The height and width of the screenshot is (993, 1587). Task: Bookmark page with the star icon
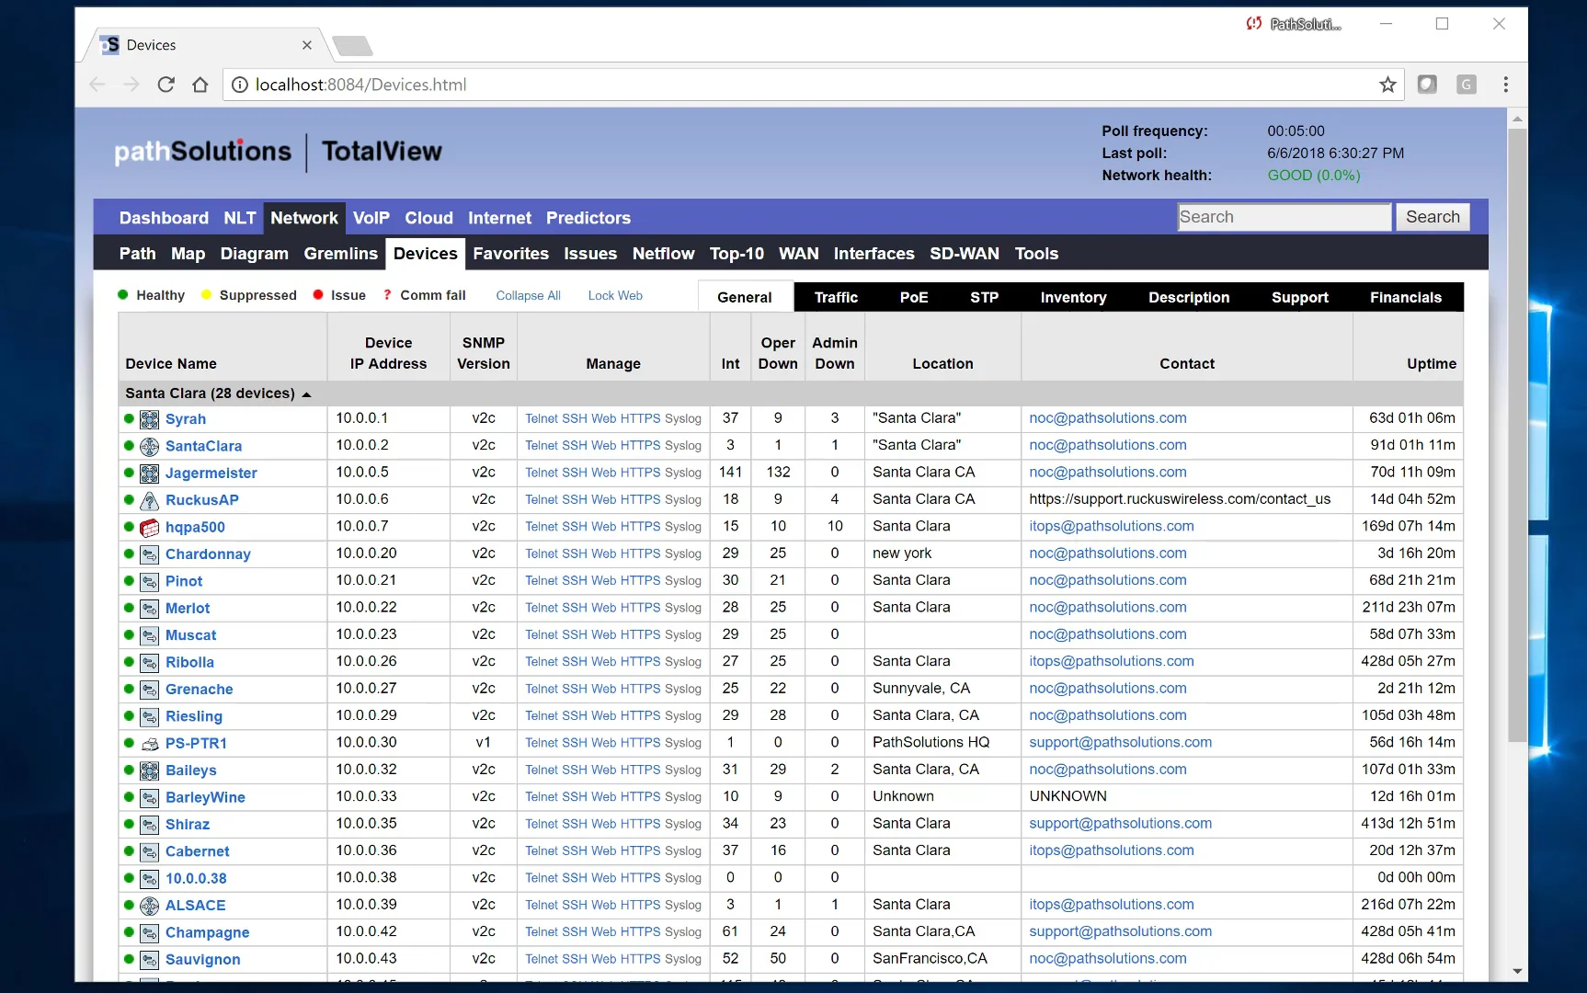tap(1387, 85)
